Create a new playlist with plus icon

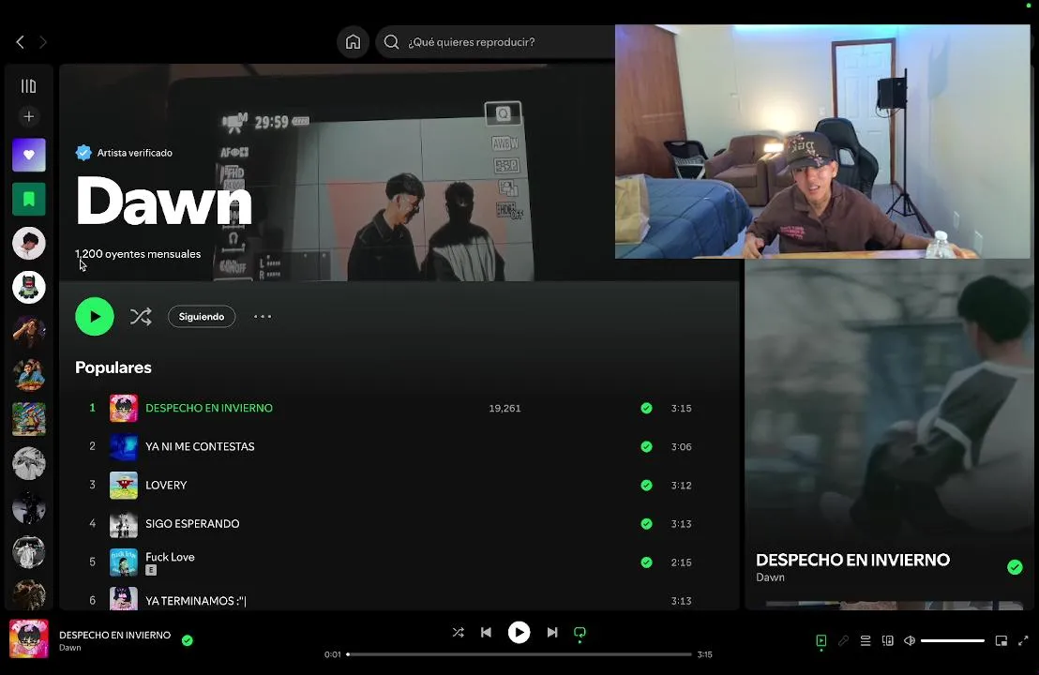[28, 116]
